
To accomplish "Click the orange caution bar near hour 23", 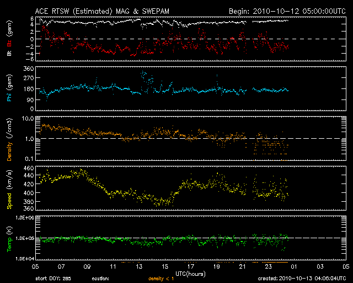I will [x=275, y=262].
